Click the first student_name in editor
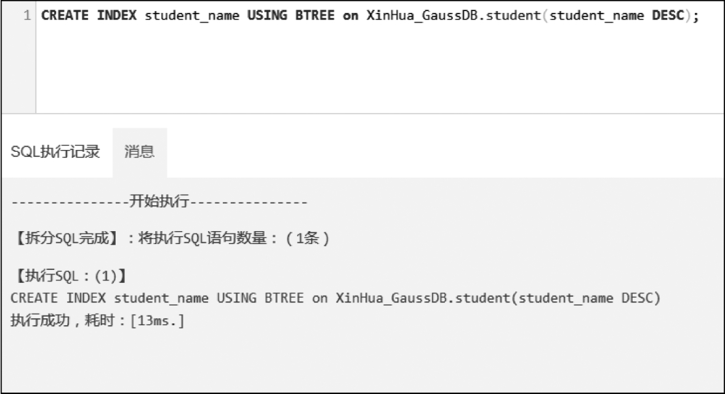725x394 pixels. (192, 15)
